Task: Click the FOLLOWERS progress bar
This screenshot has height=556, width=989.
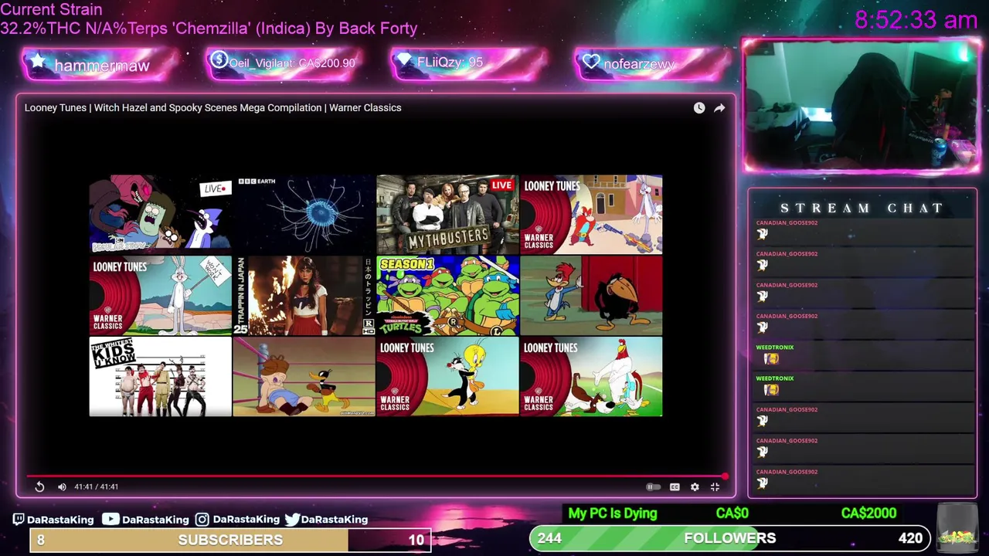Action: 730,538
